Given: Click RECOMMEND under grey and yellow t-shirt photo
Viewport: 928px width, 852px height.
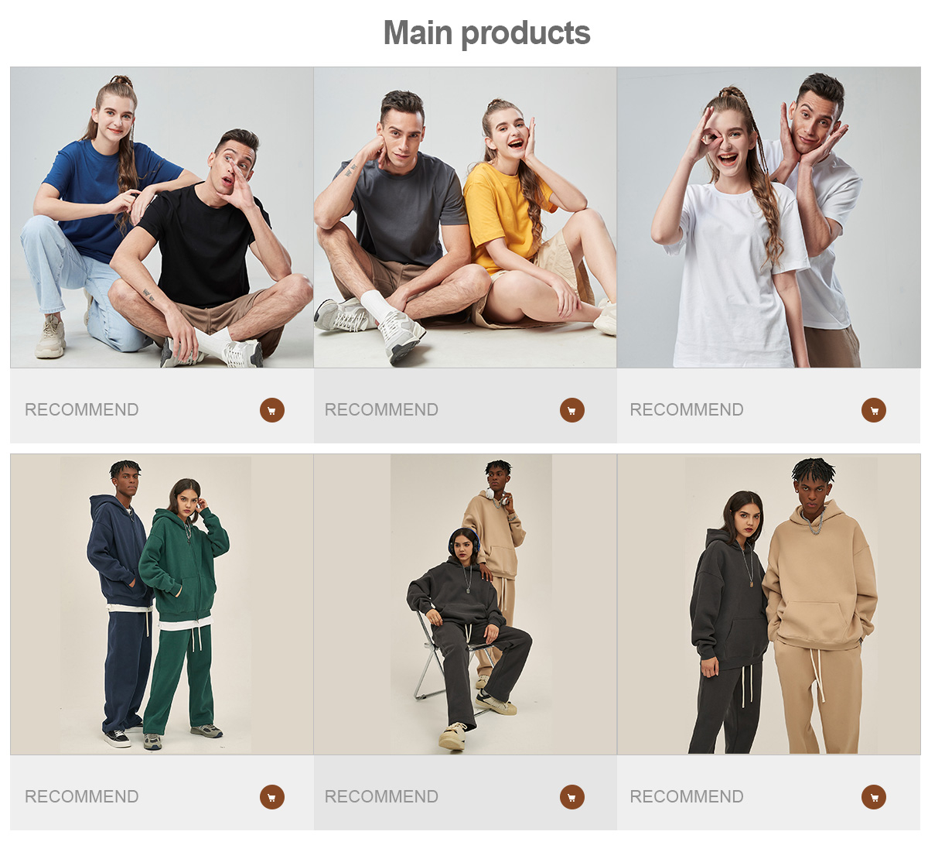Looking at the screenshot, I should [x=381, y=410].
